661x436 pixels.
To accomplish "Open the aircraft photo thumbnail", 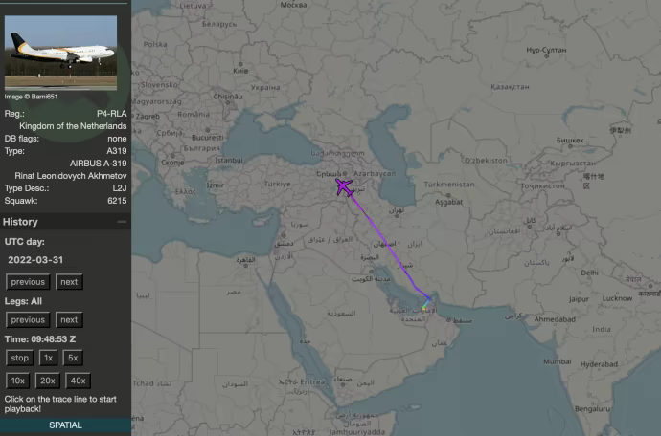I will point(60,53).
